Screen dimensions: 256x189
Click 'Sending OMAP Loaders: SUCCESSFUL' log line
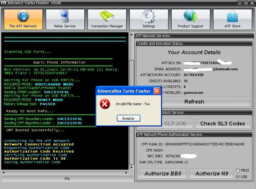37,92
